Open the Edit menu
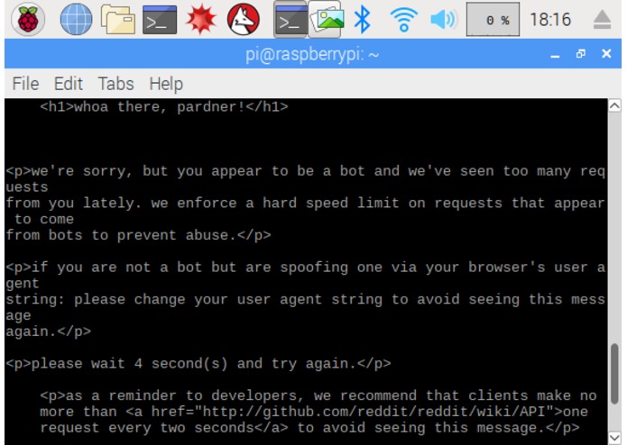 69,84
